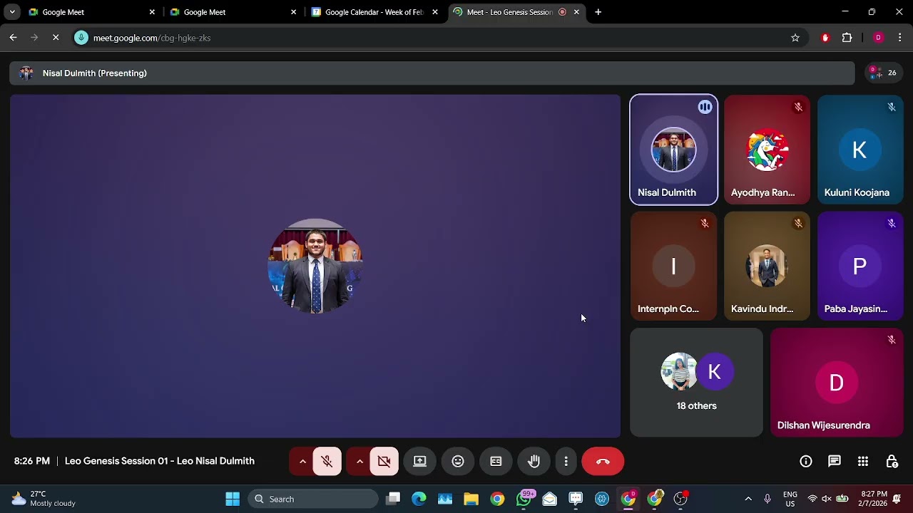
Task: Open audio settings arrow beside microphone
Action: coord(302,462)
